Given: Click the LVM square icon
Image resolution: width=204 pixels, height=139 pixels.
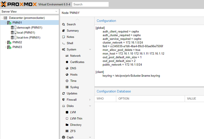Looking at the screenshot, I should tap(67, 112).
